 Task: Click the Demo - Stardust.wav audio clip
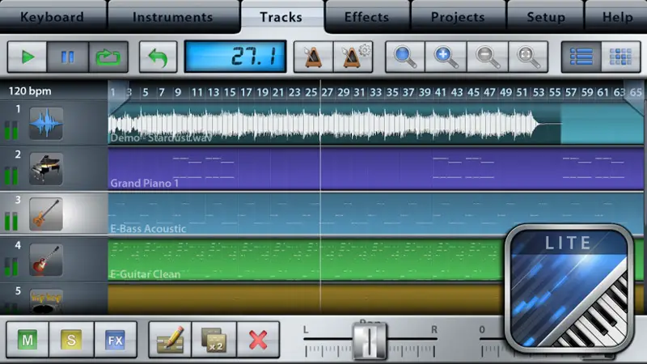[x=334, y=124]
